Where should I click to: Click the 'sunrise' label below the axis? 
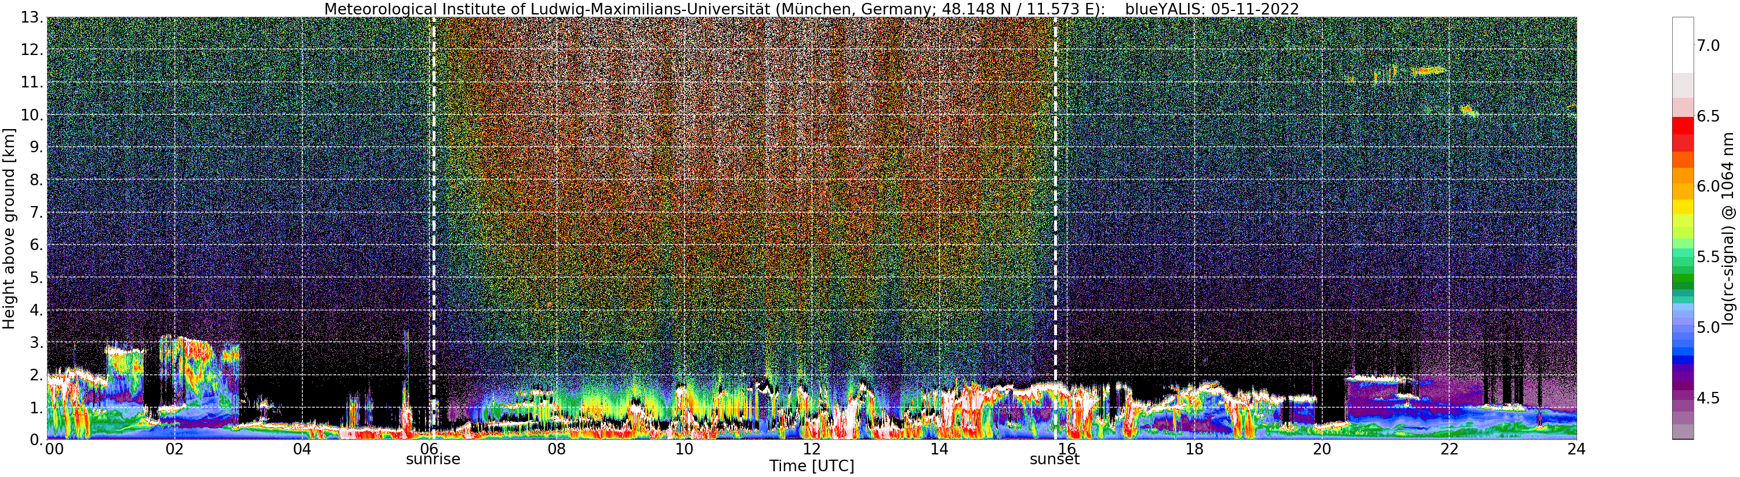[x=433, y=459]
